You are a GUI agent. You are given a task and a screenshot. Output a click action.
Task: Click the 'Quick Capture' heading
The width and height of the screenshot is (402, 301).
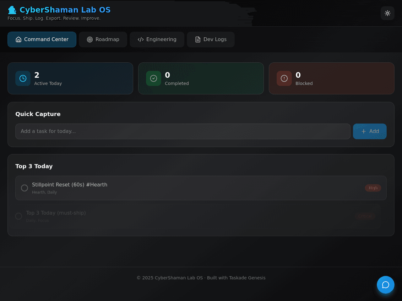(38, 114)
